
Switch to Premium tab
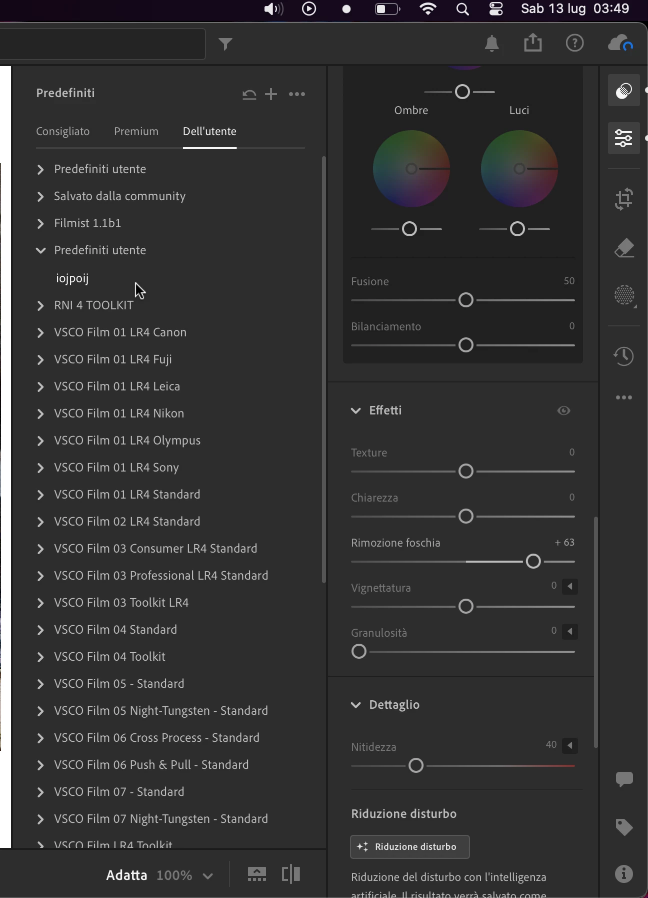point(136,132)
